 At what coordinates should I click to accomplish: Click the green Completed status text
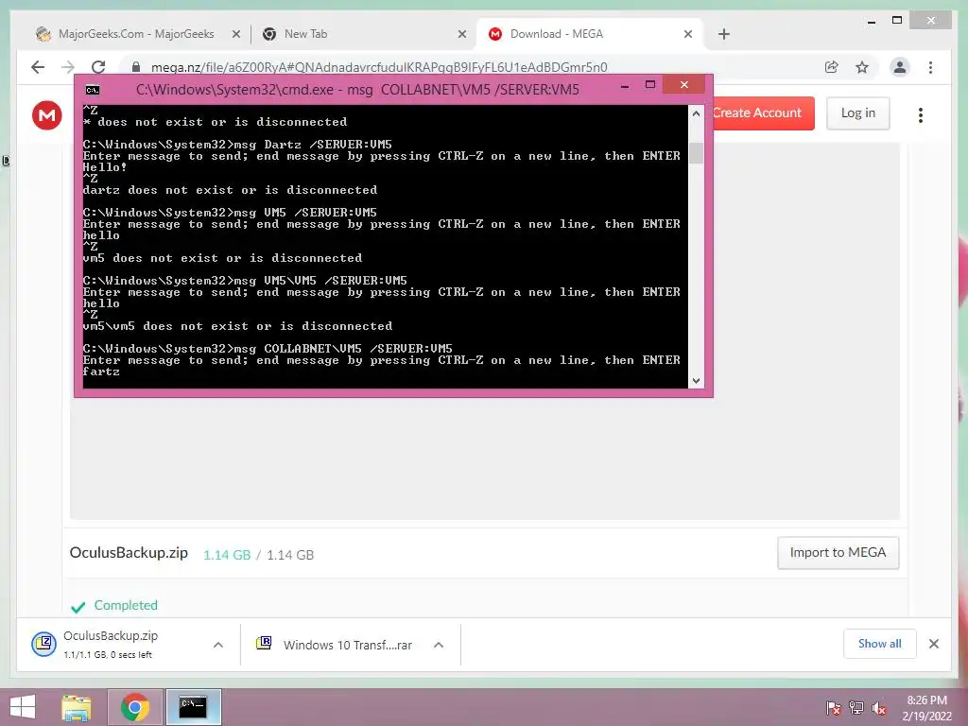click(x=126, y=605)
